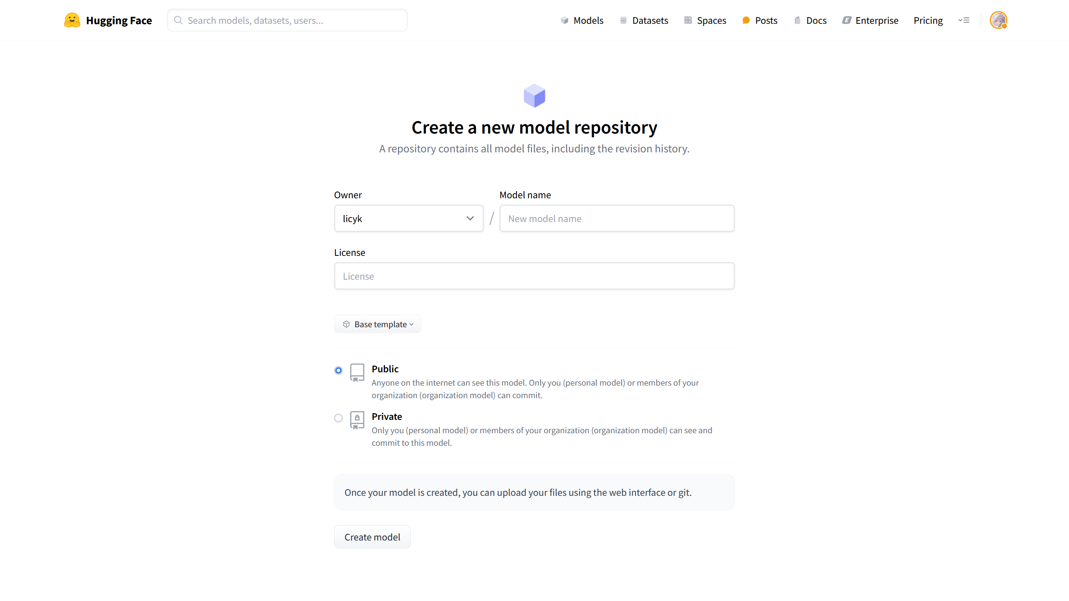
Task: Click the Spaces icon in navbar
Action: (x=688, y=20)
